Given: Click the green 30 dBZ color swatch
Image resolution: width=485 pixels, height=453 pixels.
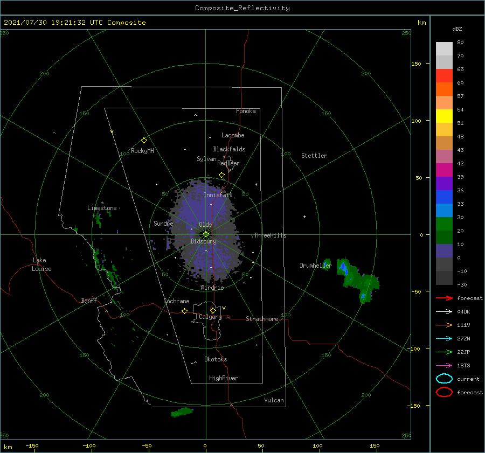Looking at the screenshot, I should (x=444, y=224).
